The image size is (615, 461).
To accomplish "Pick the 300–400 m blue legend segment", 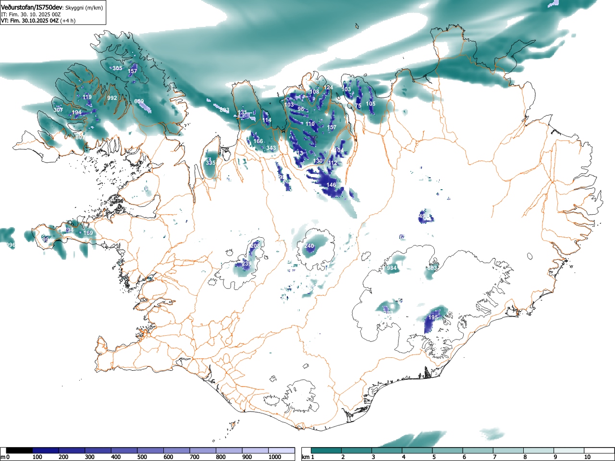I will pos(98,450).
